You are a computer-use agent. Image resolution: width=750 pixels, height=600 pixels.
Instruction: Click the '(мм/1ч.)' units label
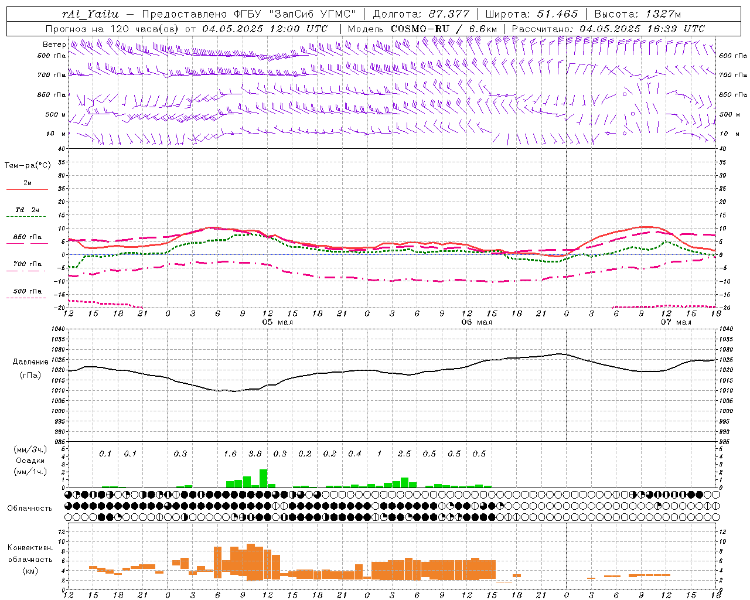click(30, 472)
